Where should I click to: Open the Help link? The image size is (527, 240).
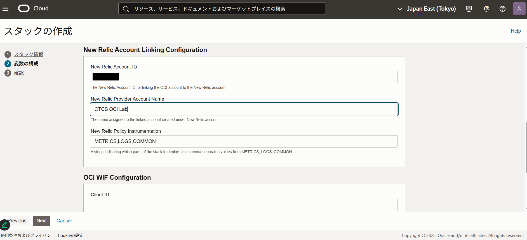point(516,31)
